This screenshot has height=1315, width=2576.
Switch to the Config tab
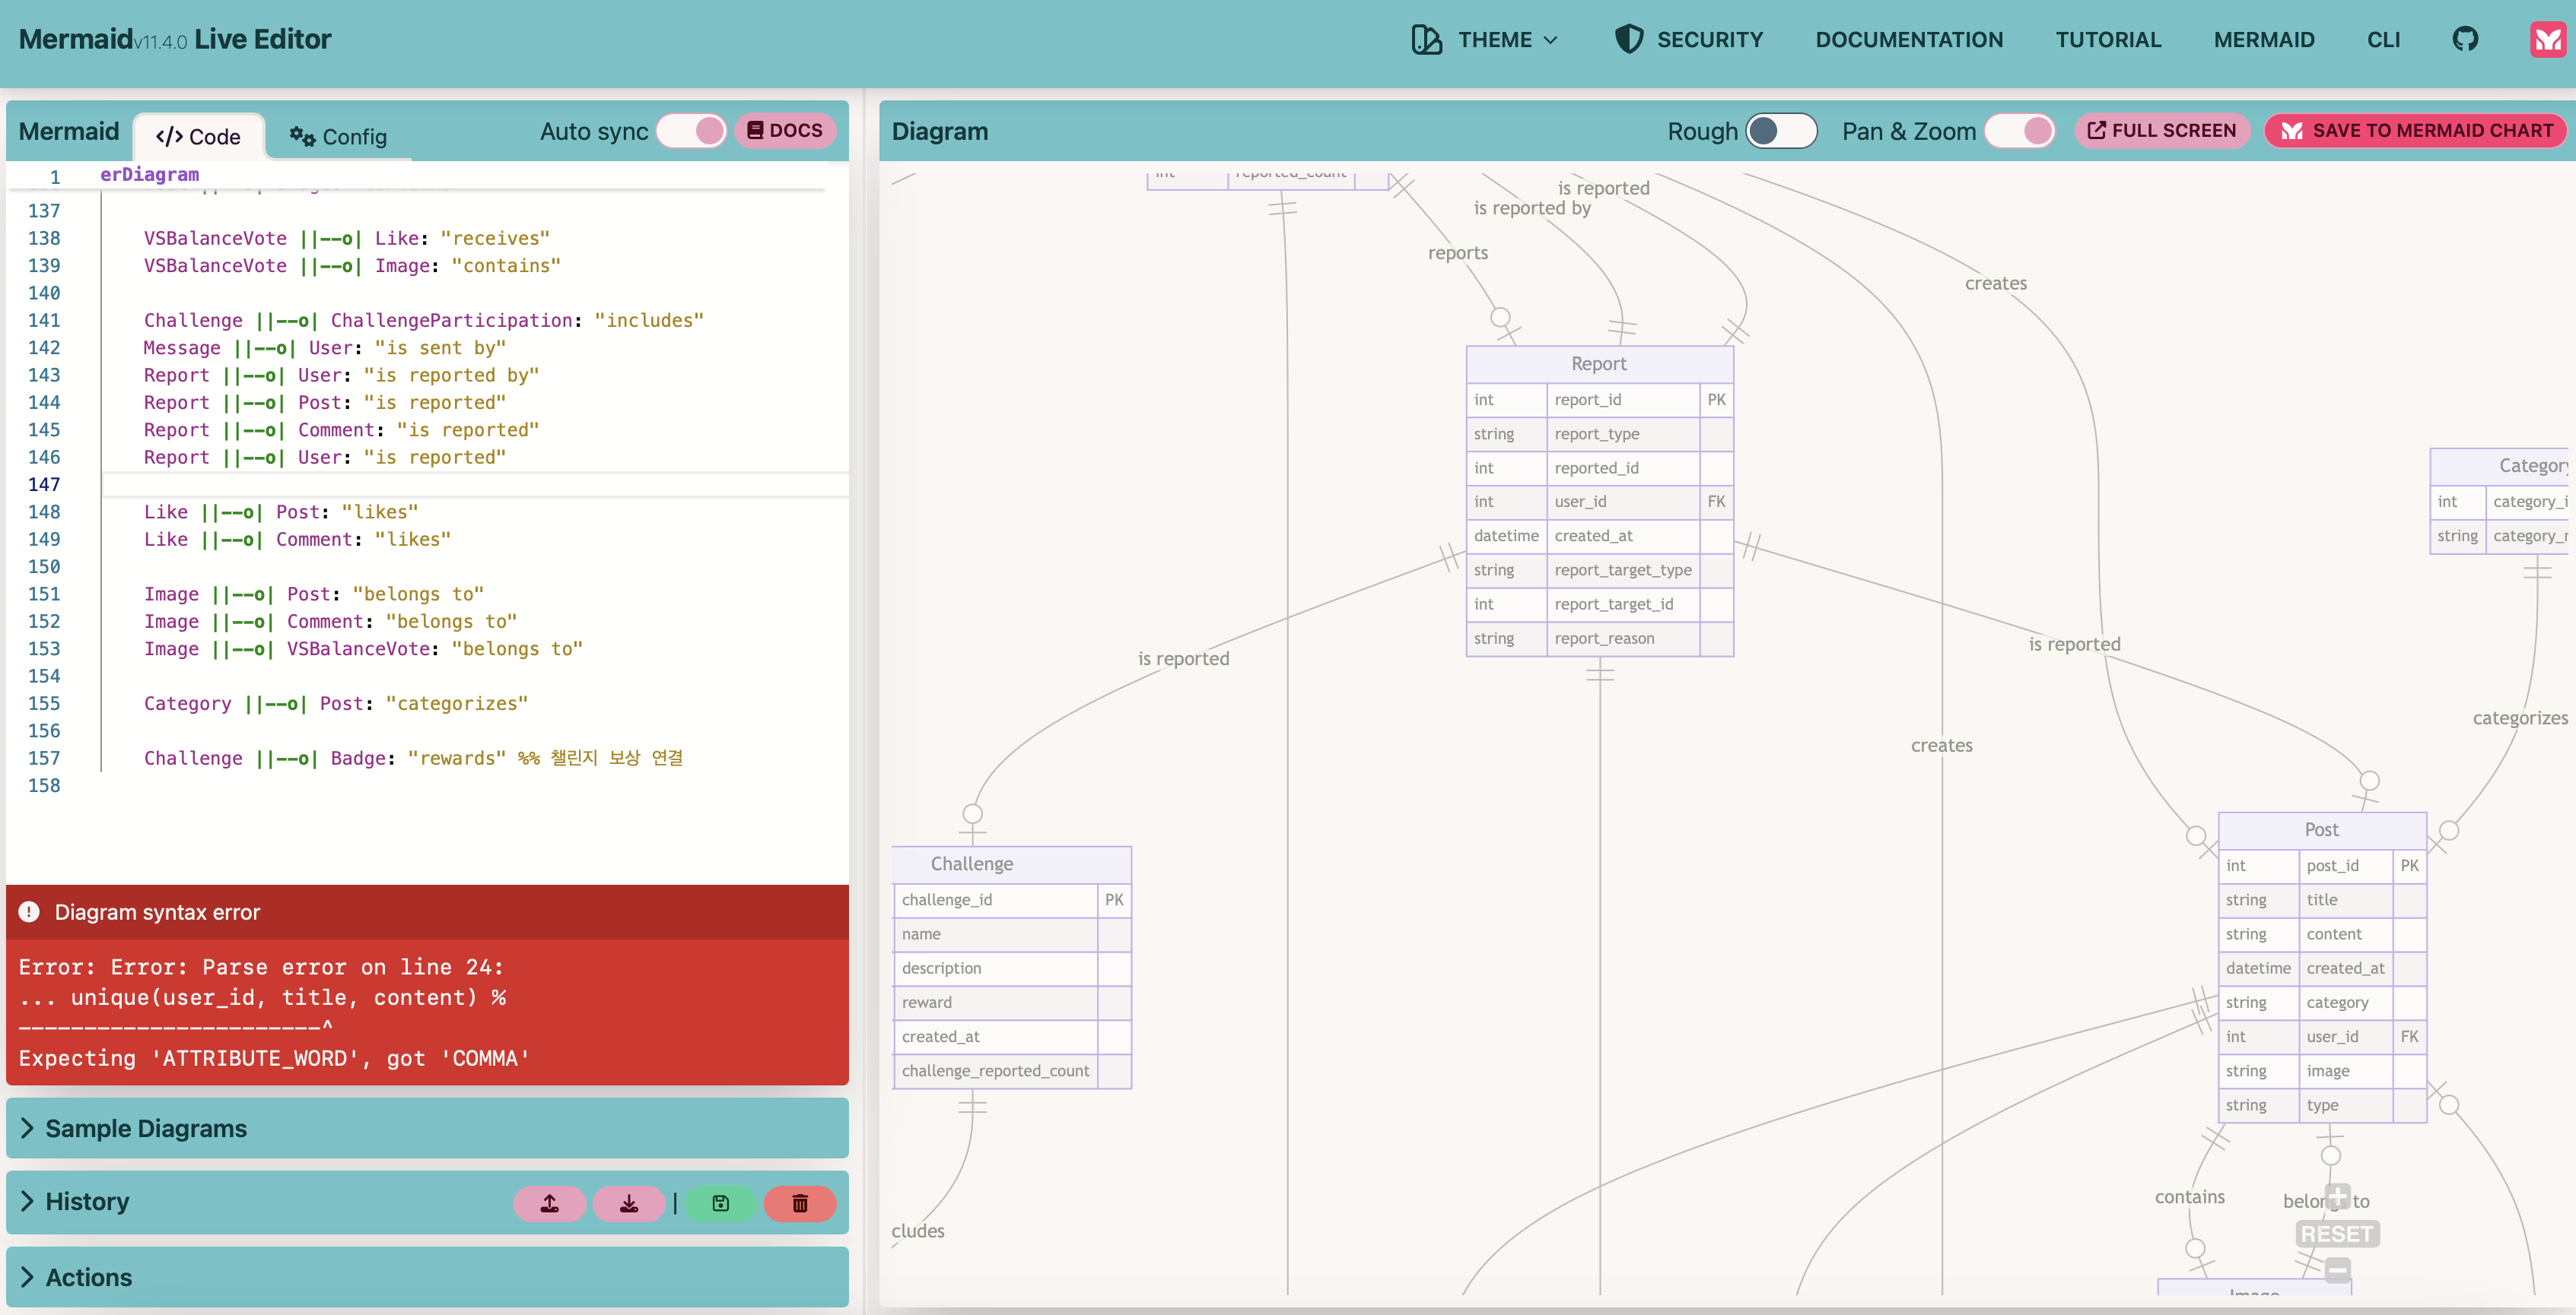tap(338, 136)
